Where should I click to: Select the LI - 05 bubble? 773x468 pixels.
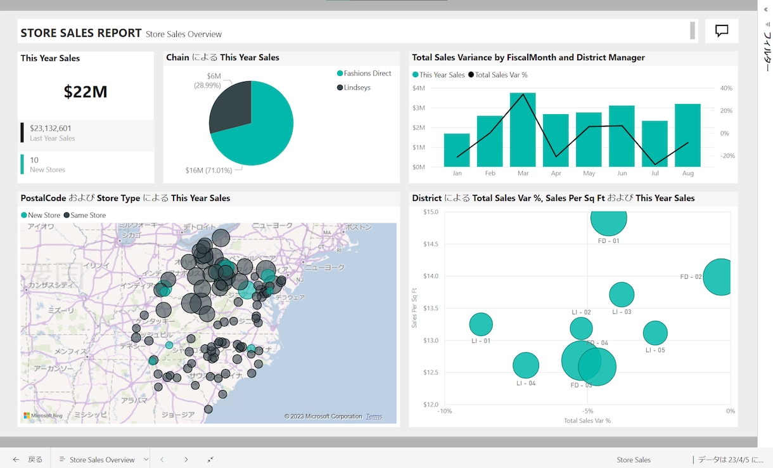[655, 333]
